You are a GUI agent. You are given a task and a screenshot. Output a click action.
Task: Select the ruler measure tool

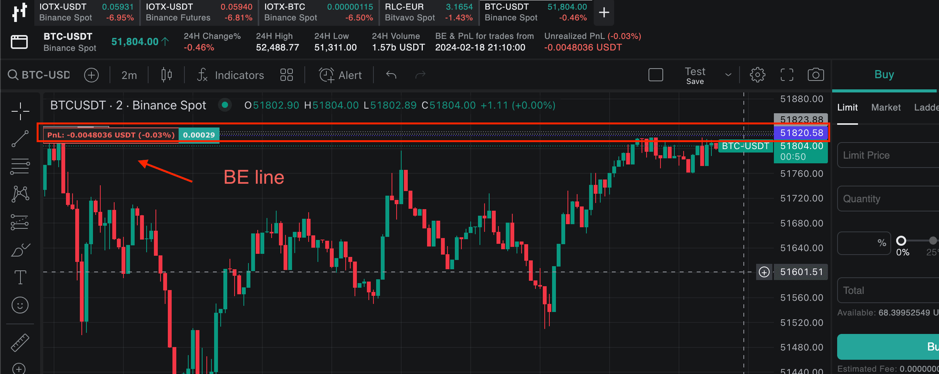20,342
